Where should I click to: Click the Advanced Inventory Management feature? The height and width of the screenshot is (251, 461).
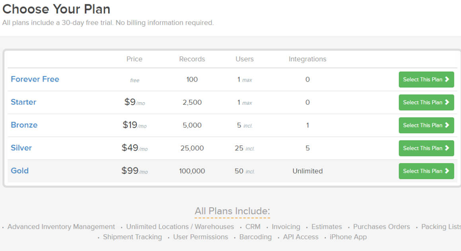click(x=61, y=227)
